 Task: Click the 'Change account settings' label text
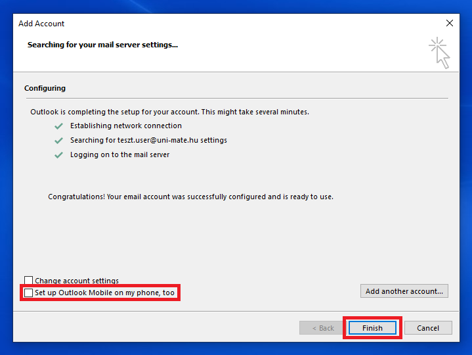pos(77,281)
